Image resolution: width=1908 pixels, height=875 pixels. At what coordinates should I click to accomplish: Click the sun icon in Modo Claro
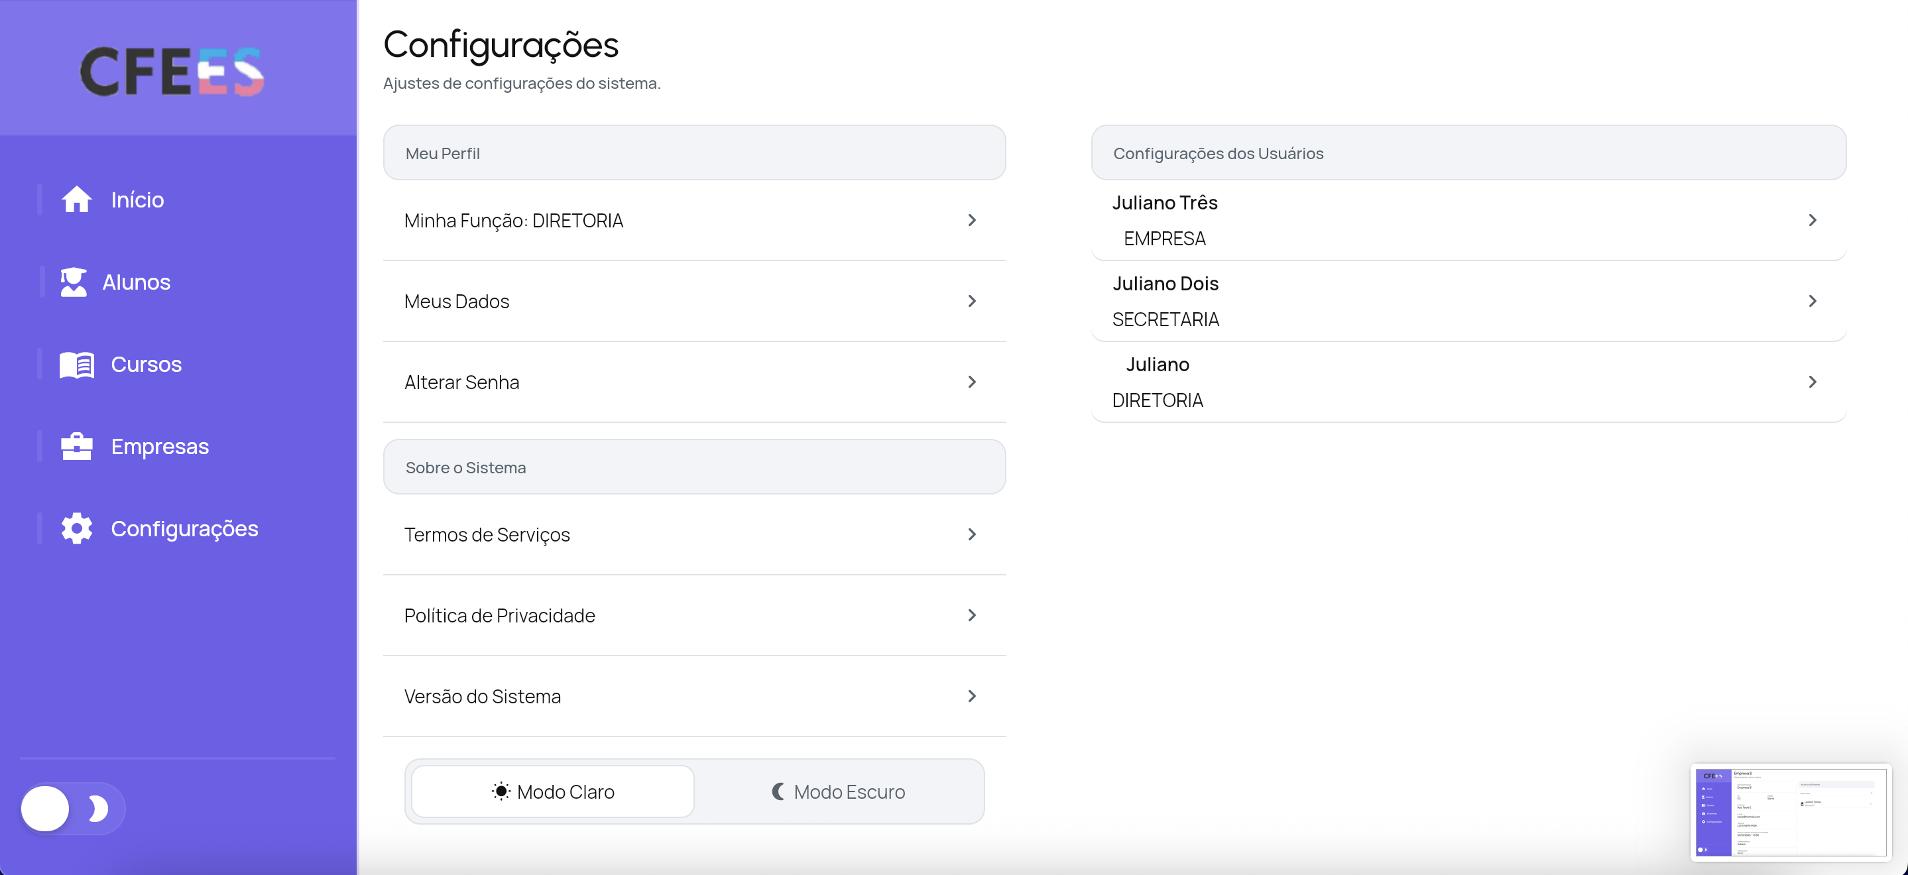pos(501,791)
